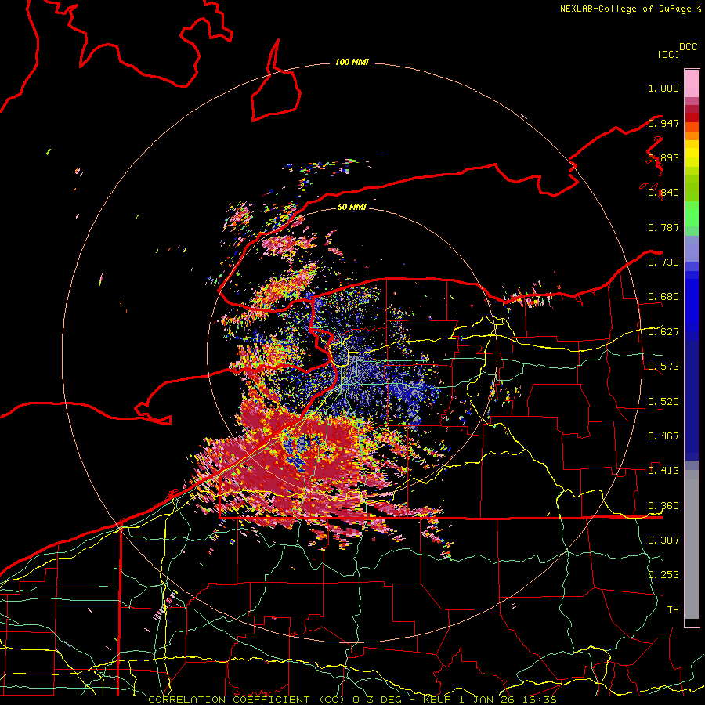
Task: Click the 1.000 scale value
Action: [663, 88]
